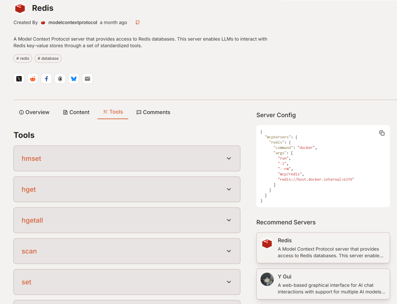Click the Recommend Servers heading
The width and height of the screenshot is (397, 304).
(286, 222)
